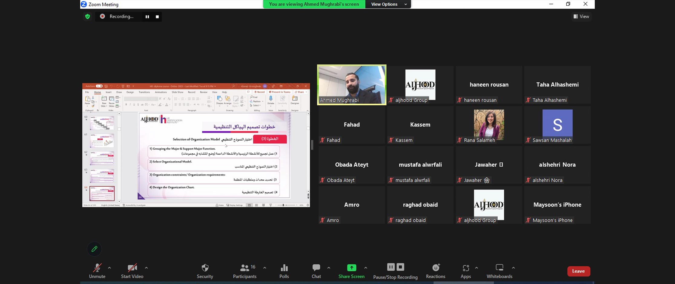Image resolution: width=675 pixels, height=284 pixels.
Task: Expand audio options arrow beside Unmute
Action: 109,268
